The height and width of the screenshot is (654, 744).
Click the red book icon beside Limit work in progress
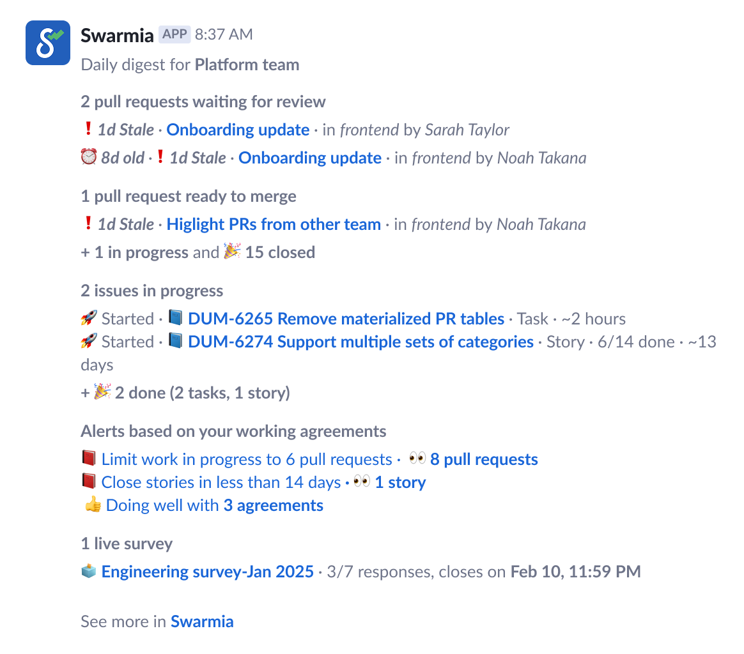point(89,459)
